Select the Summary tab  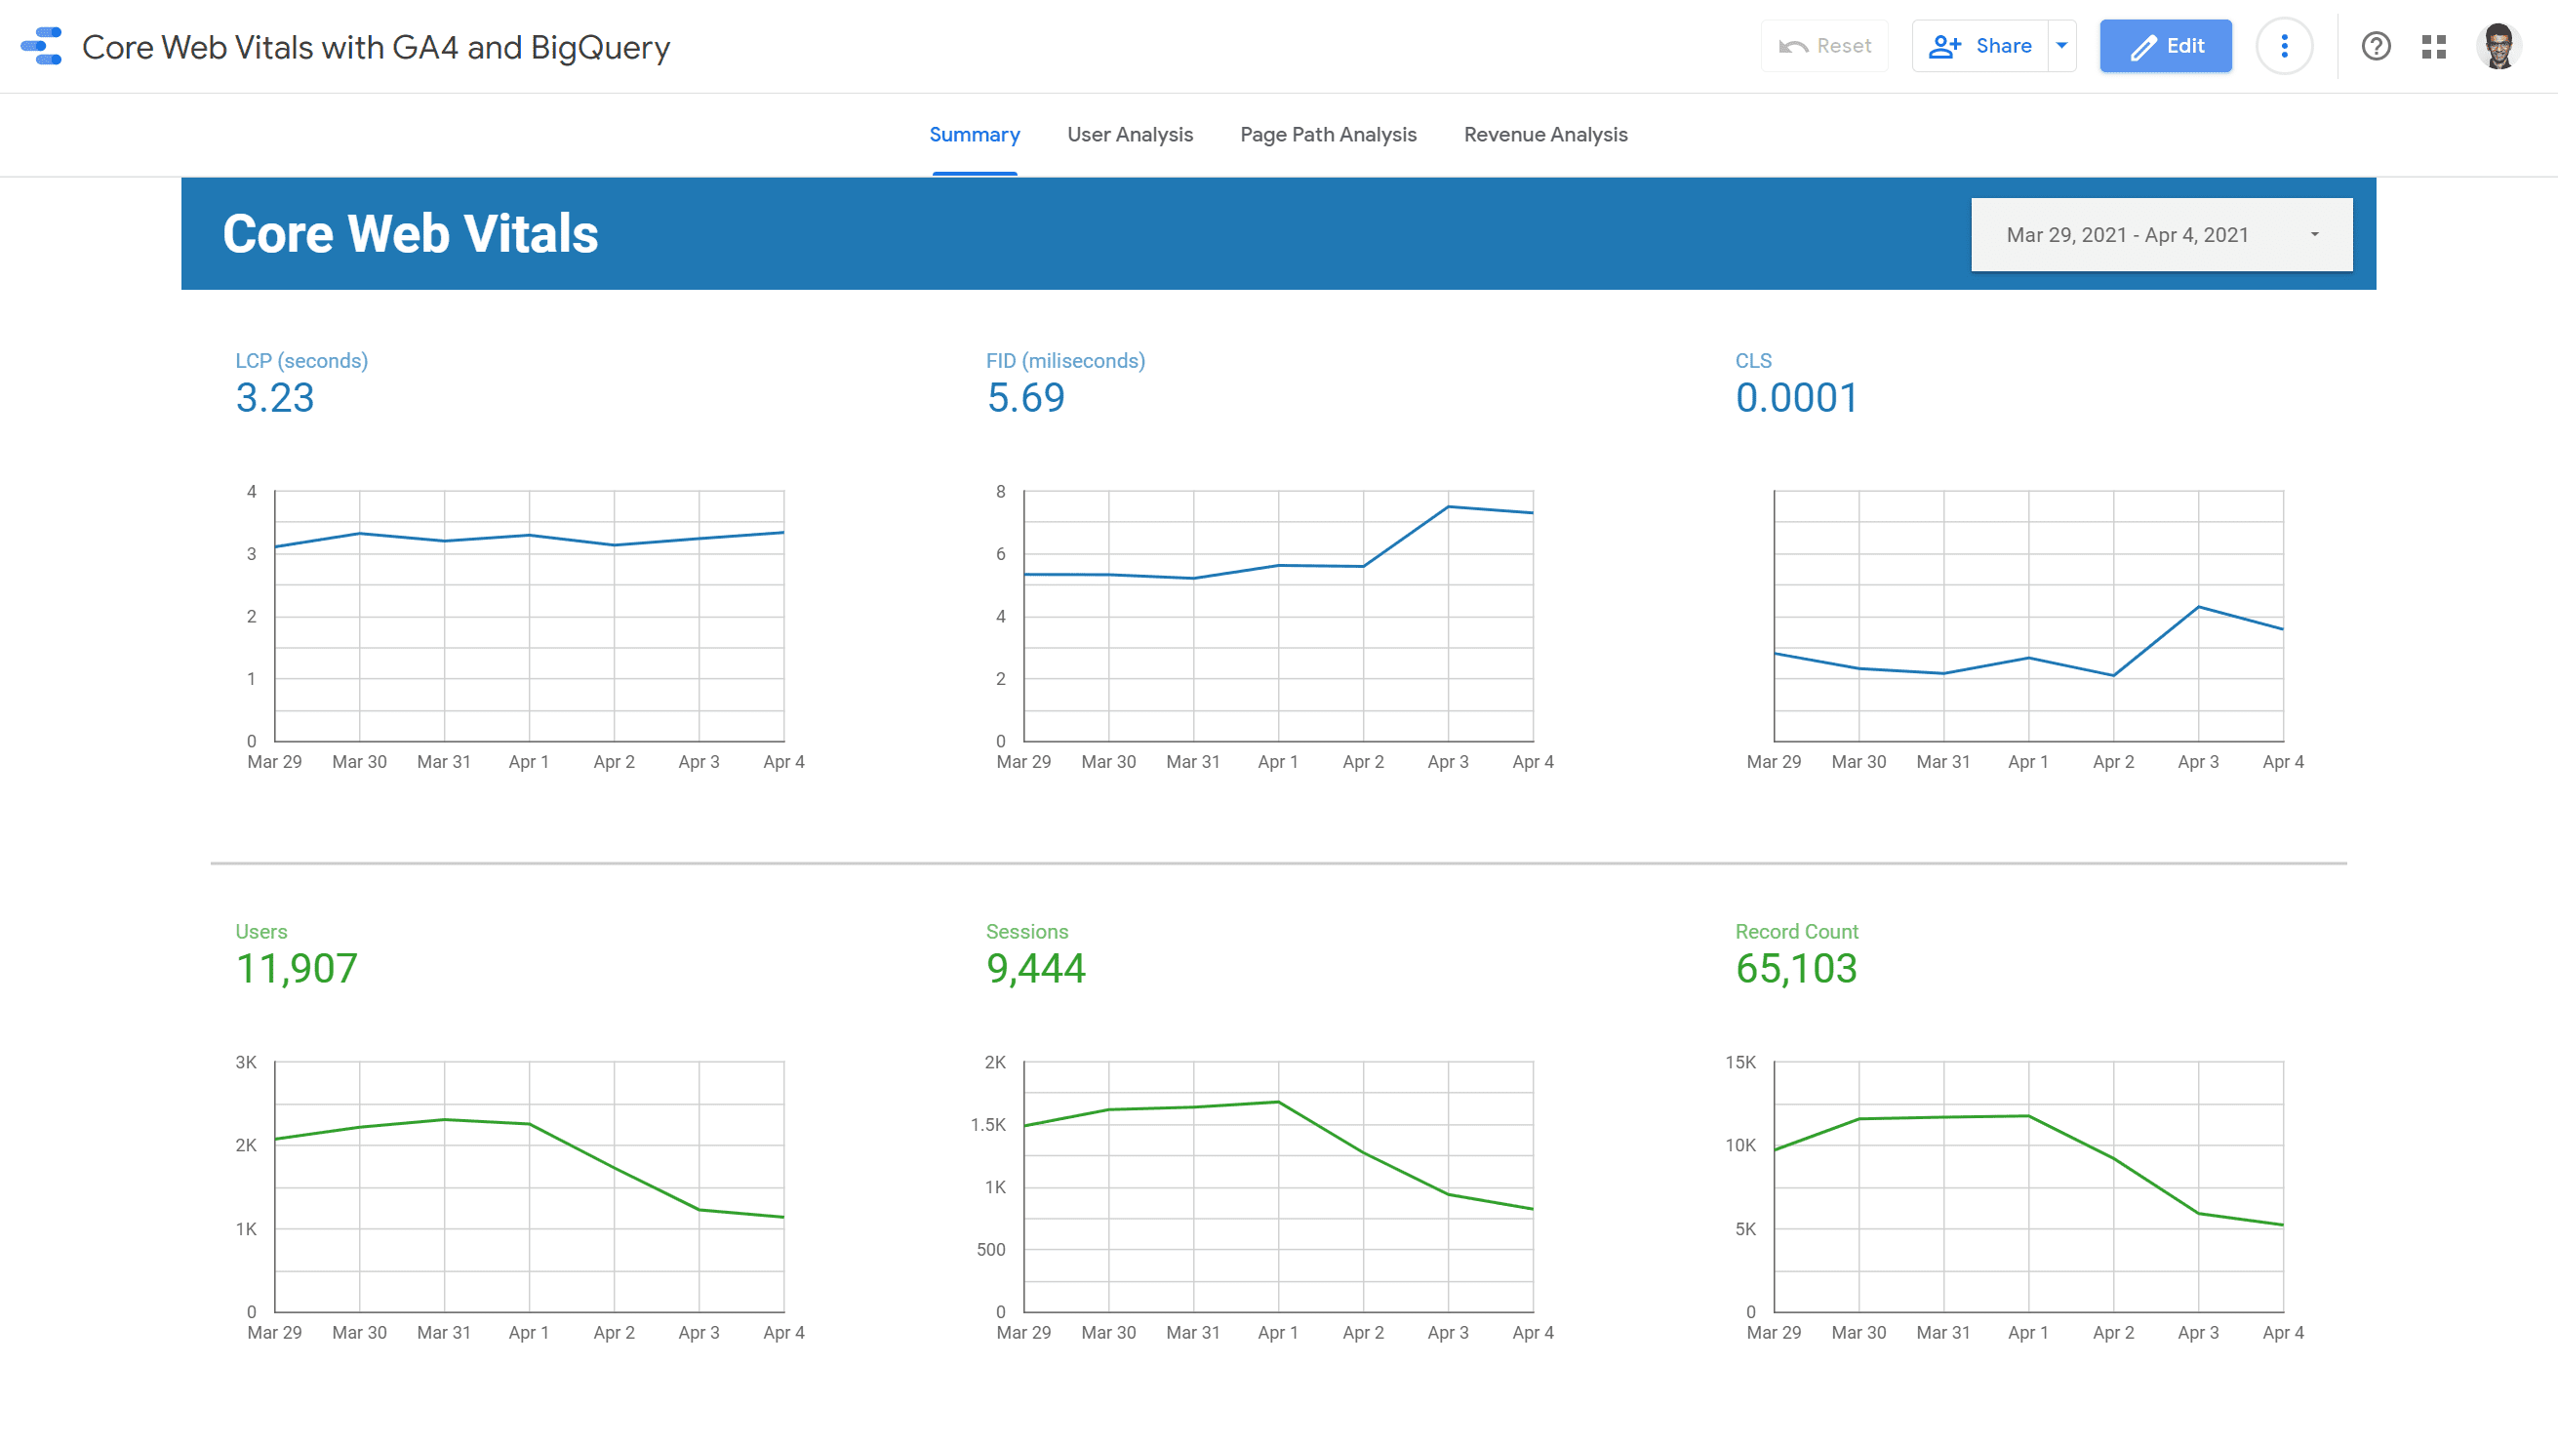(975, 134)
